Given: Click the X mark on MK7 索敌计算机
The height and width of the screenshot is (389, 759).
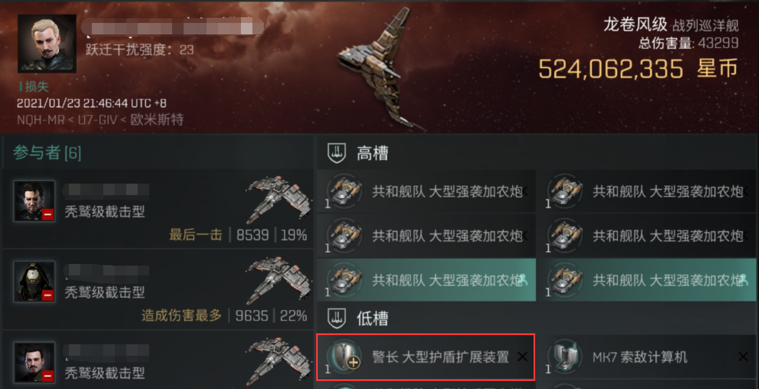Looking at the screenshot, I should 743,357.
